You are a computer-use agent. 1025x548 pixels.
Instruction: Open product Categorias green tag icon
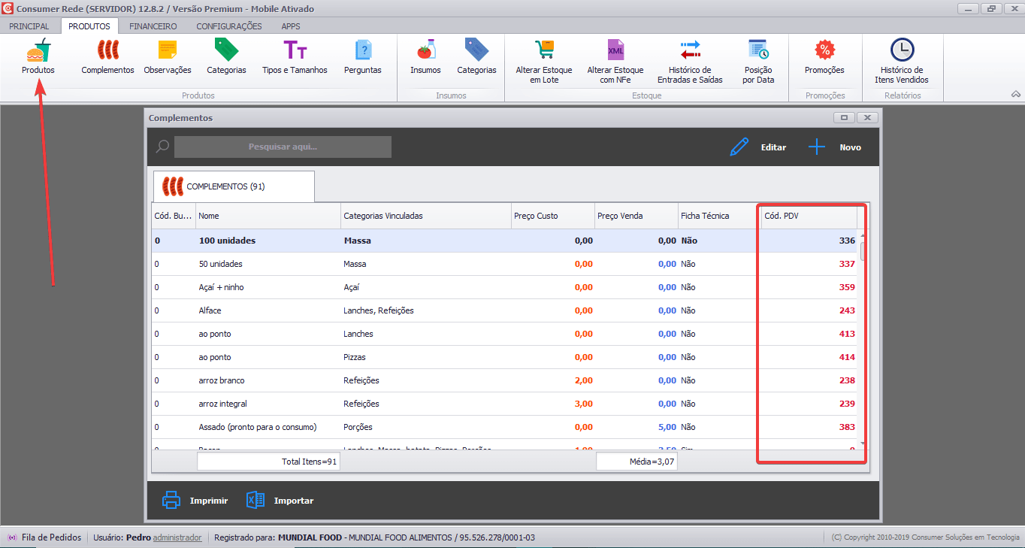pyautogui.click(x=226, y=50)
